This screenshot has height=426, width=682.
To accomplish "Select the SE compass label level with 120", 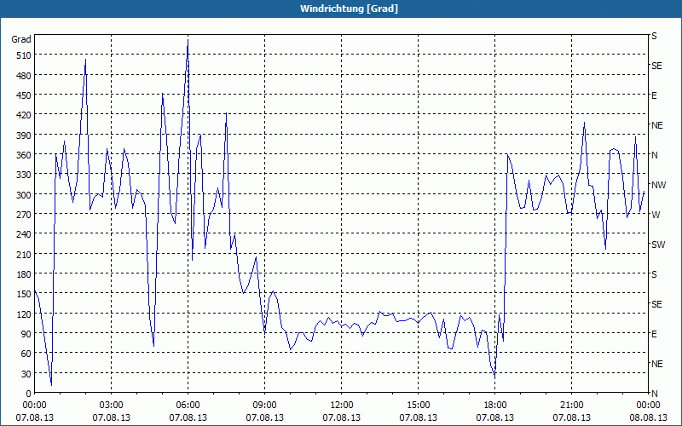I will 656,305.
